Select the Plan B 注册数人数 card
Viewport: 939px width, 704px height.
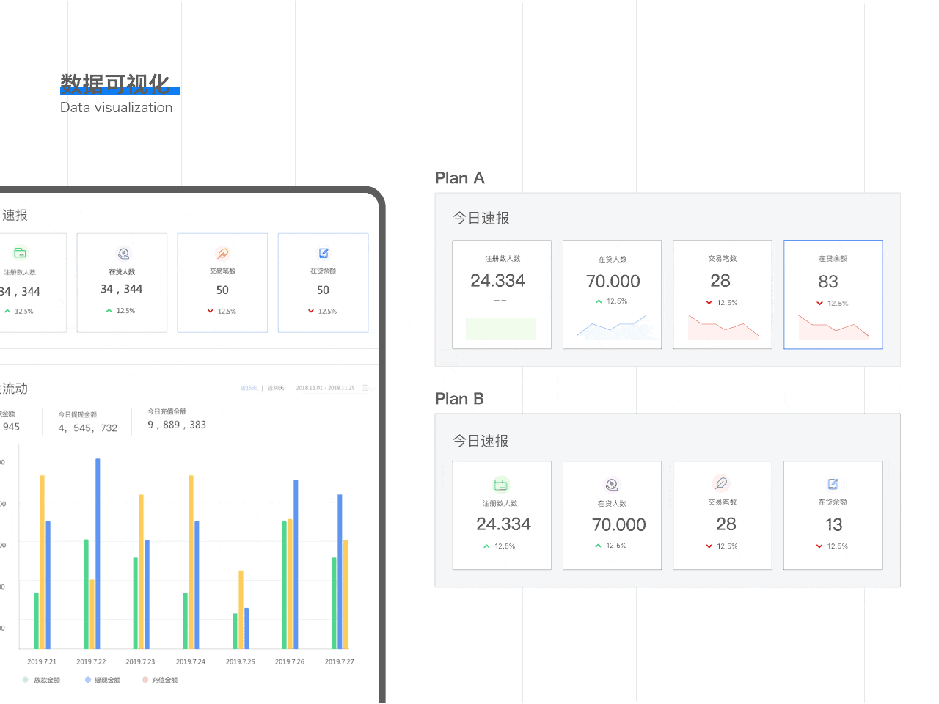coord(502,516)
